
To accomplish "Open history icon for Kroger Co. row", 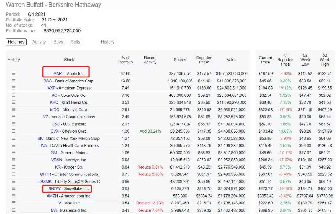I will 14,167.
